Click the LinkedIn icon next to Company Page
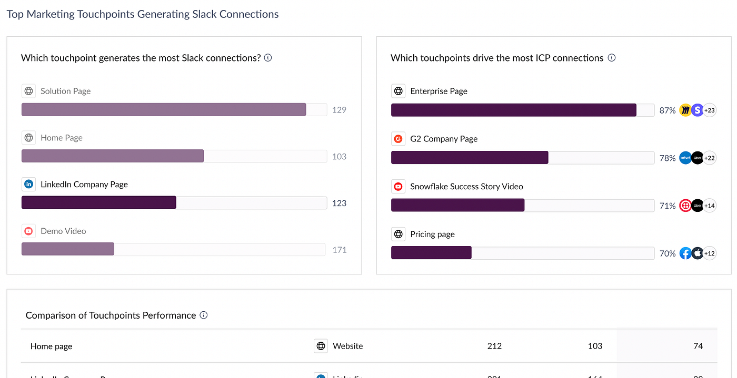The image size is (737, 378). (x=28, y=184)
